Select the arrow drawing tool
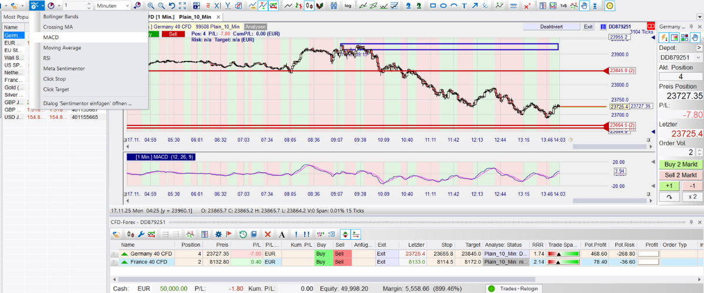The height and width of the screenshot is (293, 704). pyautogui.click(x=475, y=6)
